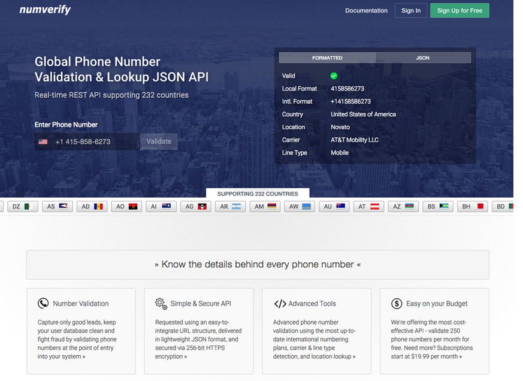Switch to the JSON tab
This screenshot has width=523, height=381.
pos(422,58)
